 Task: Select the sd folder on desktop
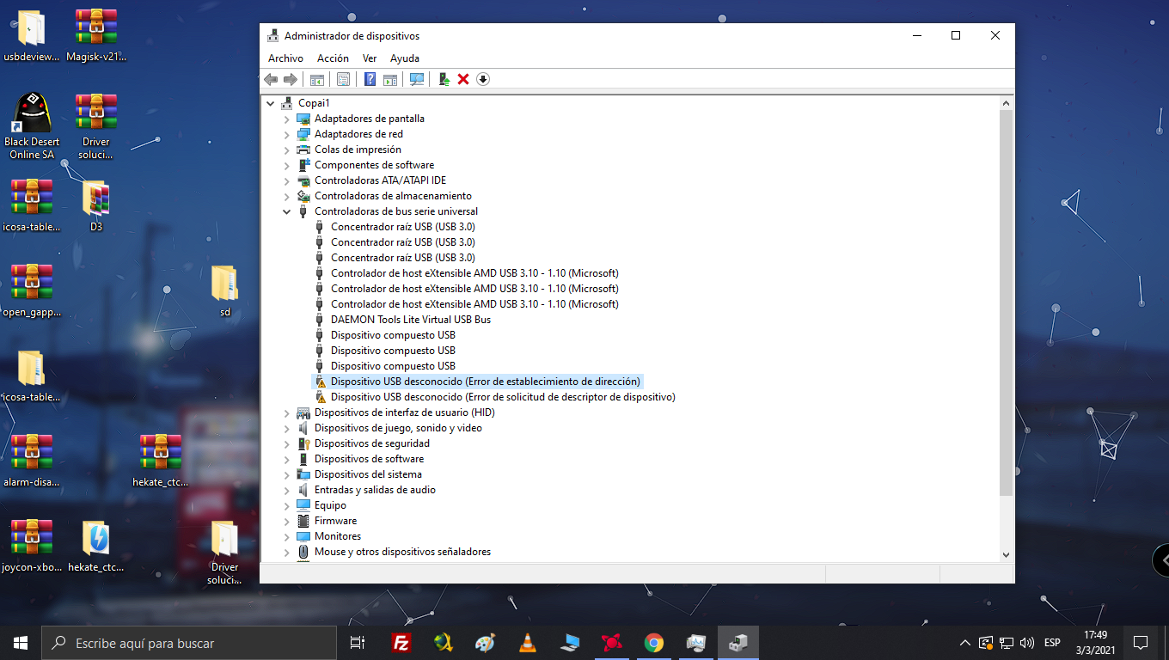click(x=225, y=290)
